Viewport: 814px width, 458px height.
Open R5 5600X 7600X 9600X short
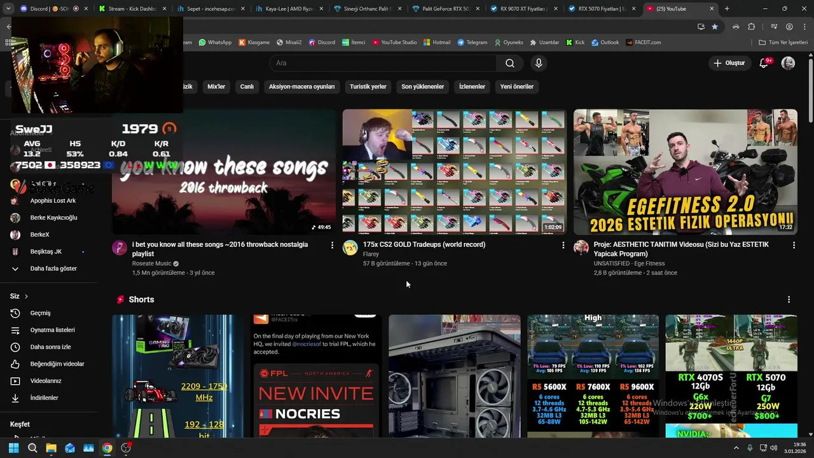[593, 376]
